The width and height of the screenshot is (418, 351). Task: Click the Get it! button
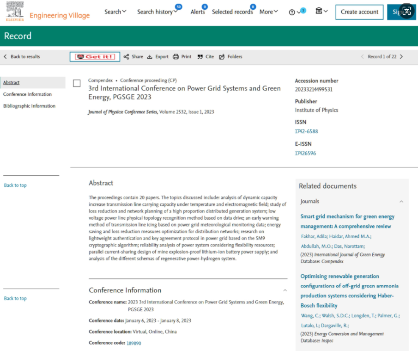pos(95,56)
